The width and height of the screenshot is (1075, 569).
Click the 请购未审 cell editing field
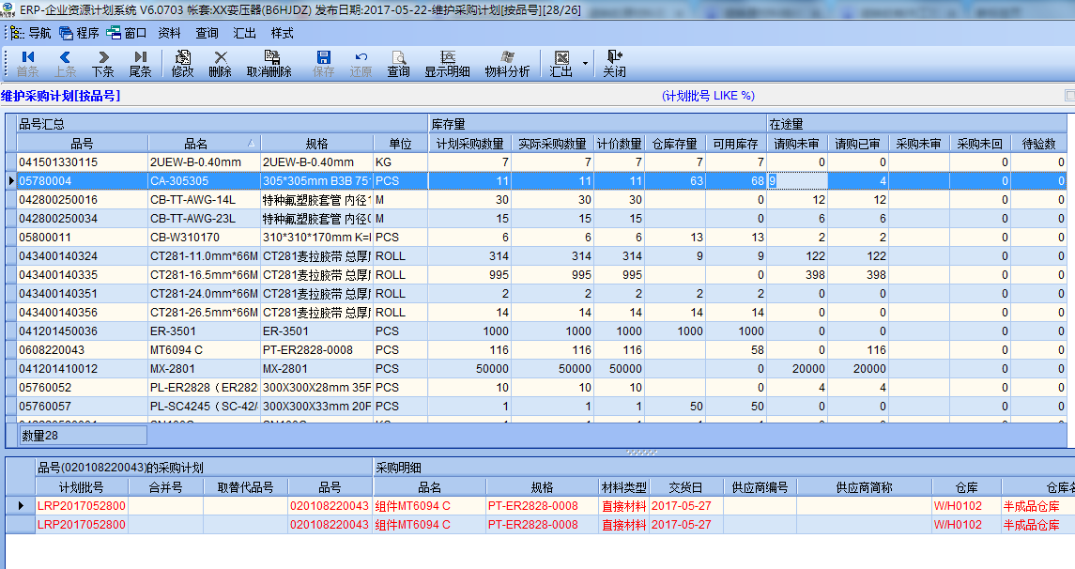[x=797, y=181]
